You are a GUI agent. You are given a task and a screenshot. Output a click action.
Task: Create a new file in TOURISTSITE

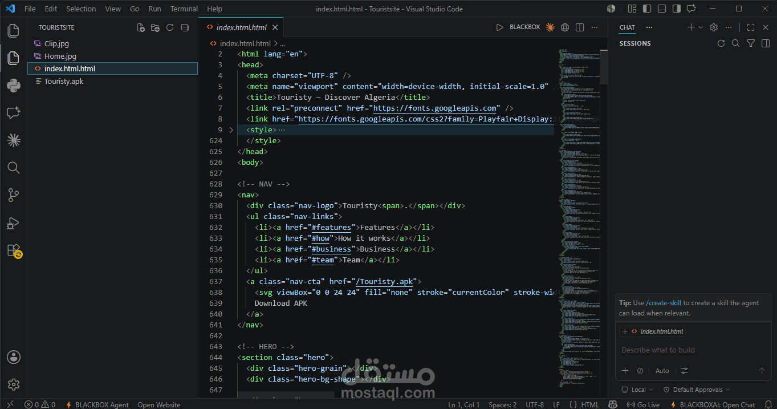click(141, 27)
